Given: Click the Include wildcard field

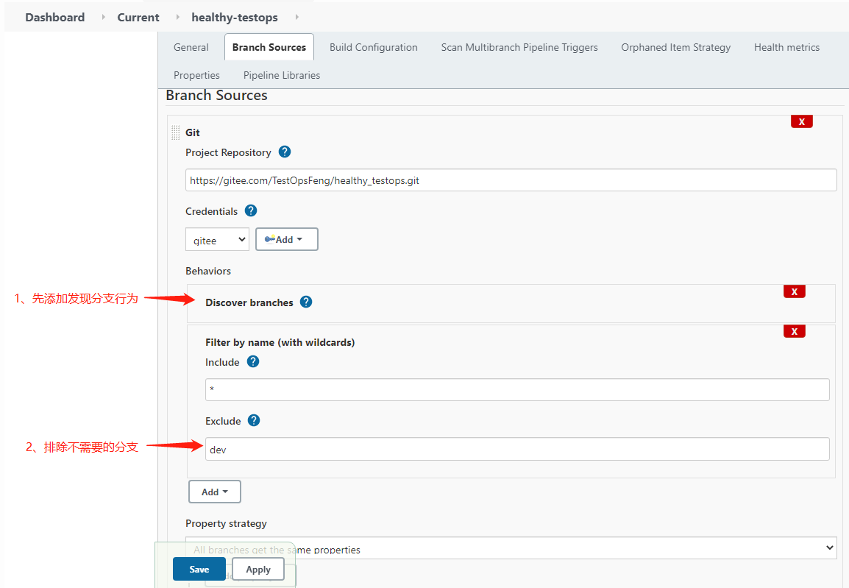Looking at the screenshot, I should coord(517,389).
